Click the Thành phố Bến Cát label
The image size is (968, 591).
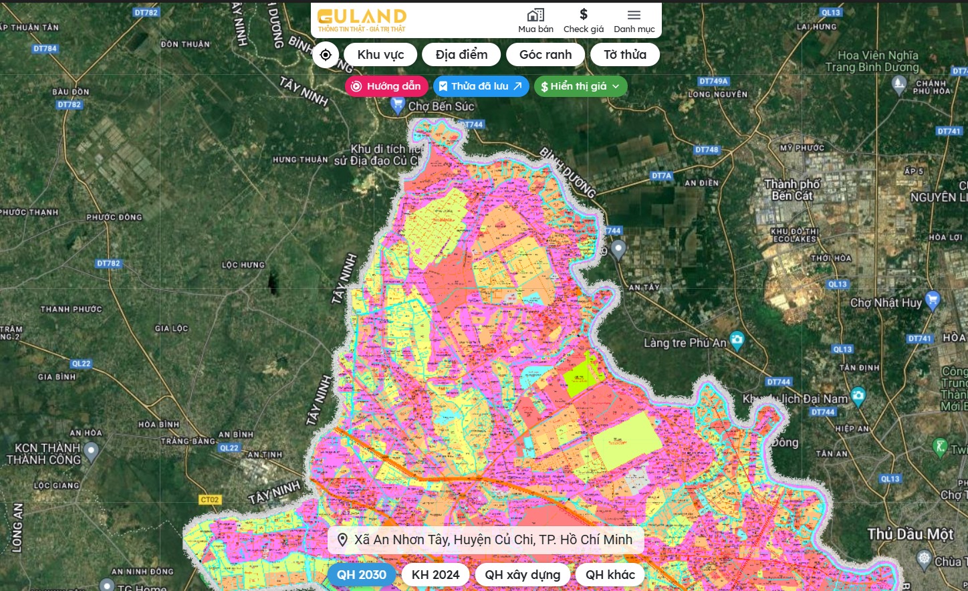point(792,190)
